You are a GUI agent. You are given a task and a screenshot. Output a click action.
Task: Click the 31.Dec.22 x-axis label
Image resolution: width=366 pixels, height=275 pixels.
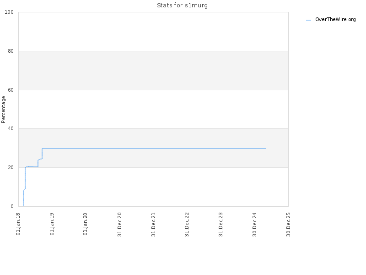(187, 225)
